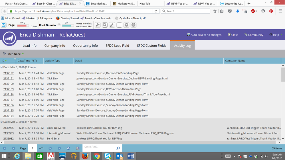Image resolution: width=285 pixels, height=160 pixels.
Task: Click the MozBar M icon
Action: pos(4,25)
